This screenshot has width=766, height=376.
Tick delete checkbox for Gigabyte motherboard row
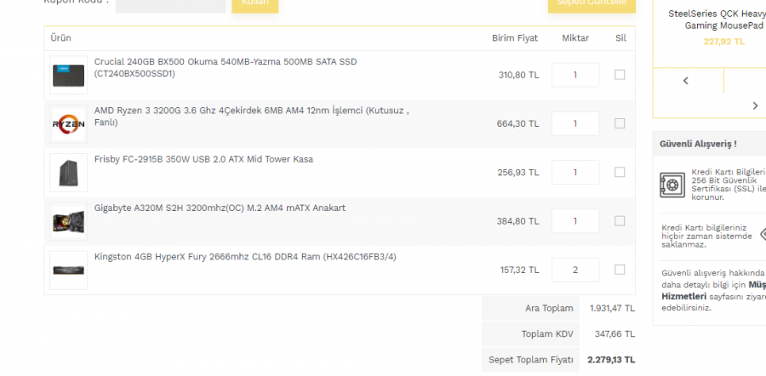[620, 221]
